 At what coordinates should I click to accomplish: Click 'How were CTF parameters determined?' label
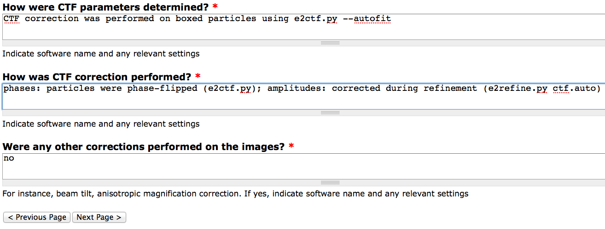(x=105, y=7)
